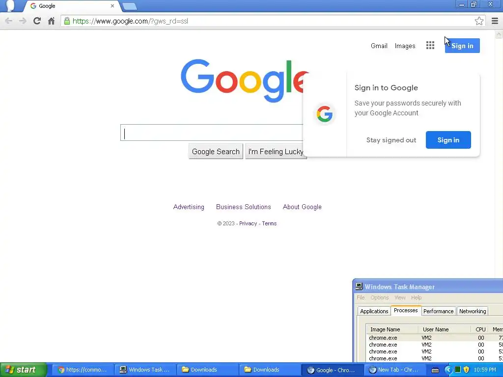Open the Chrome hamburger menu

tap(495, 21)
